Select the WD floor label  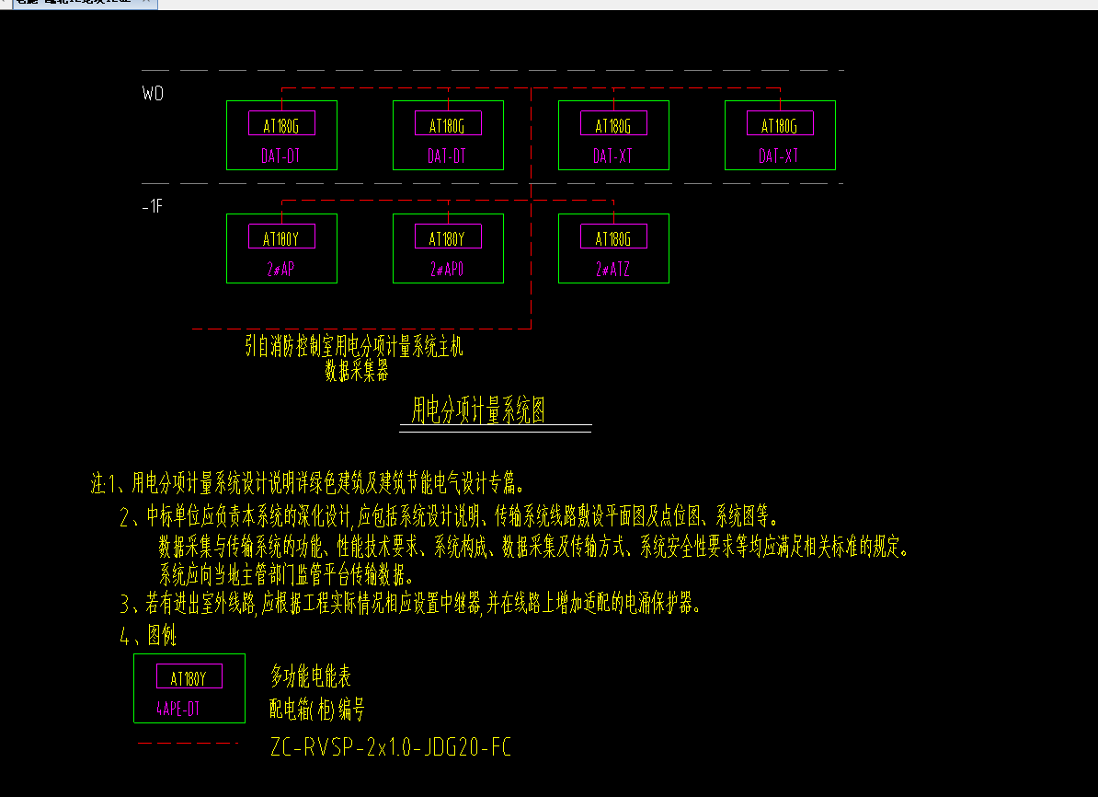[x=153, y=93]
